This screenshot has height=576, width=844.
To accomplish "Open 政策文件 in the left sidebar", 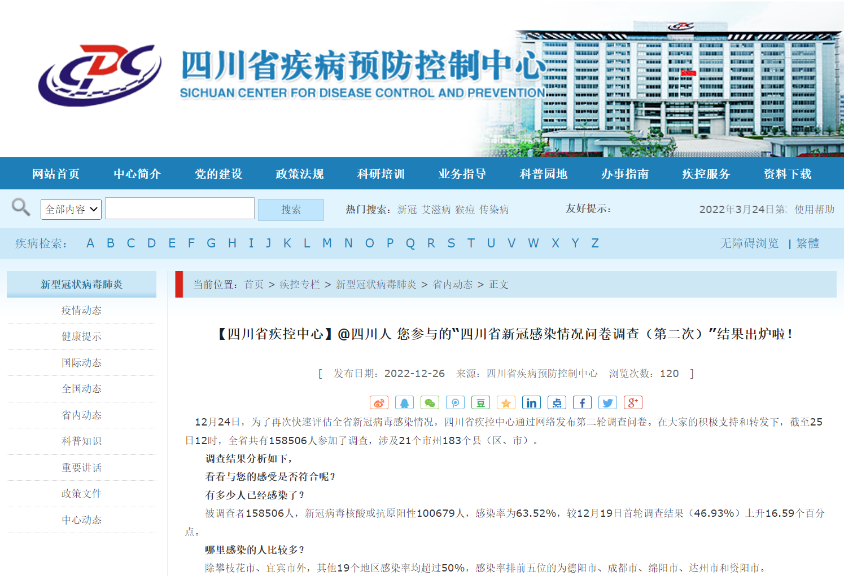I will (x=81, y=494).
